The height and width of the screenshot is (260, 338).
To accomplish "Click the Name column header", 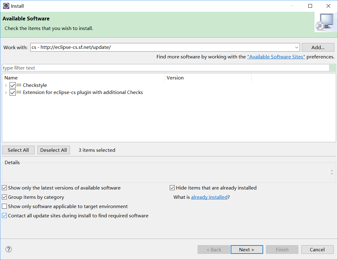I will click(x=83, y=78).
